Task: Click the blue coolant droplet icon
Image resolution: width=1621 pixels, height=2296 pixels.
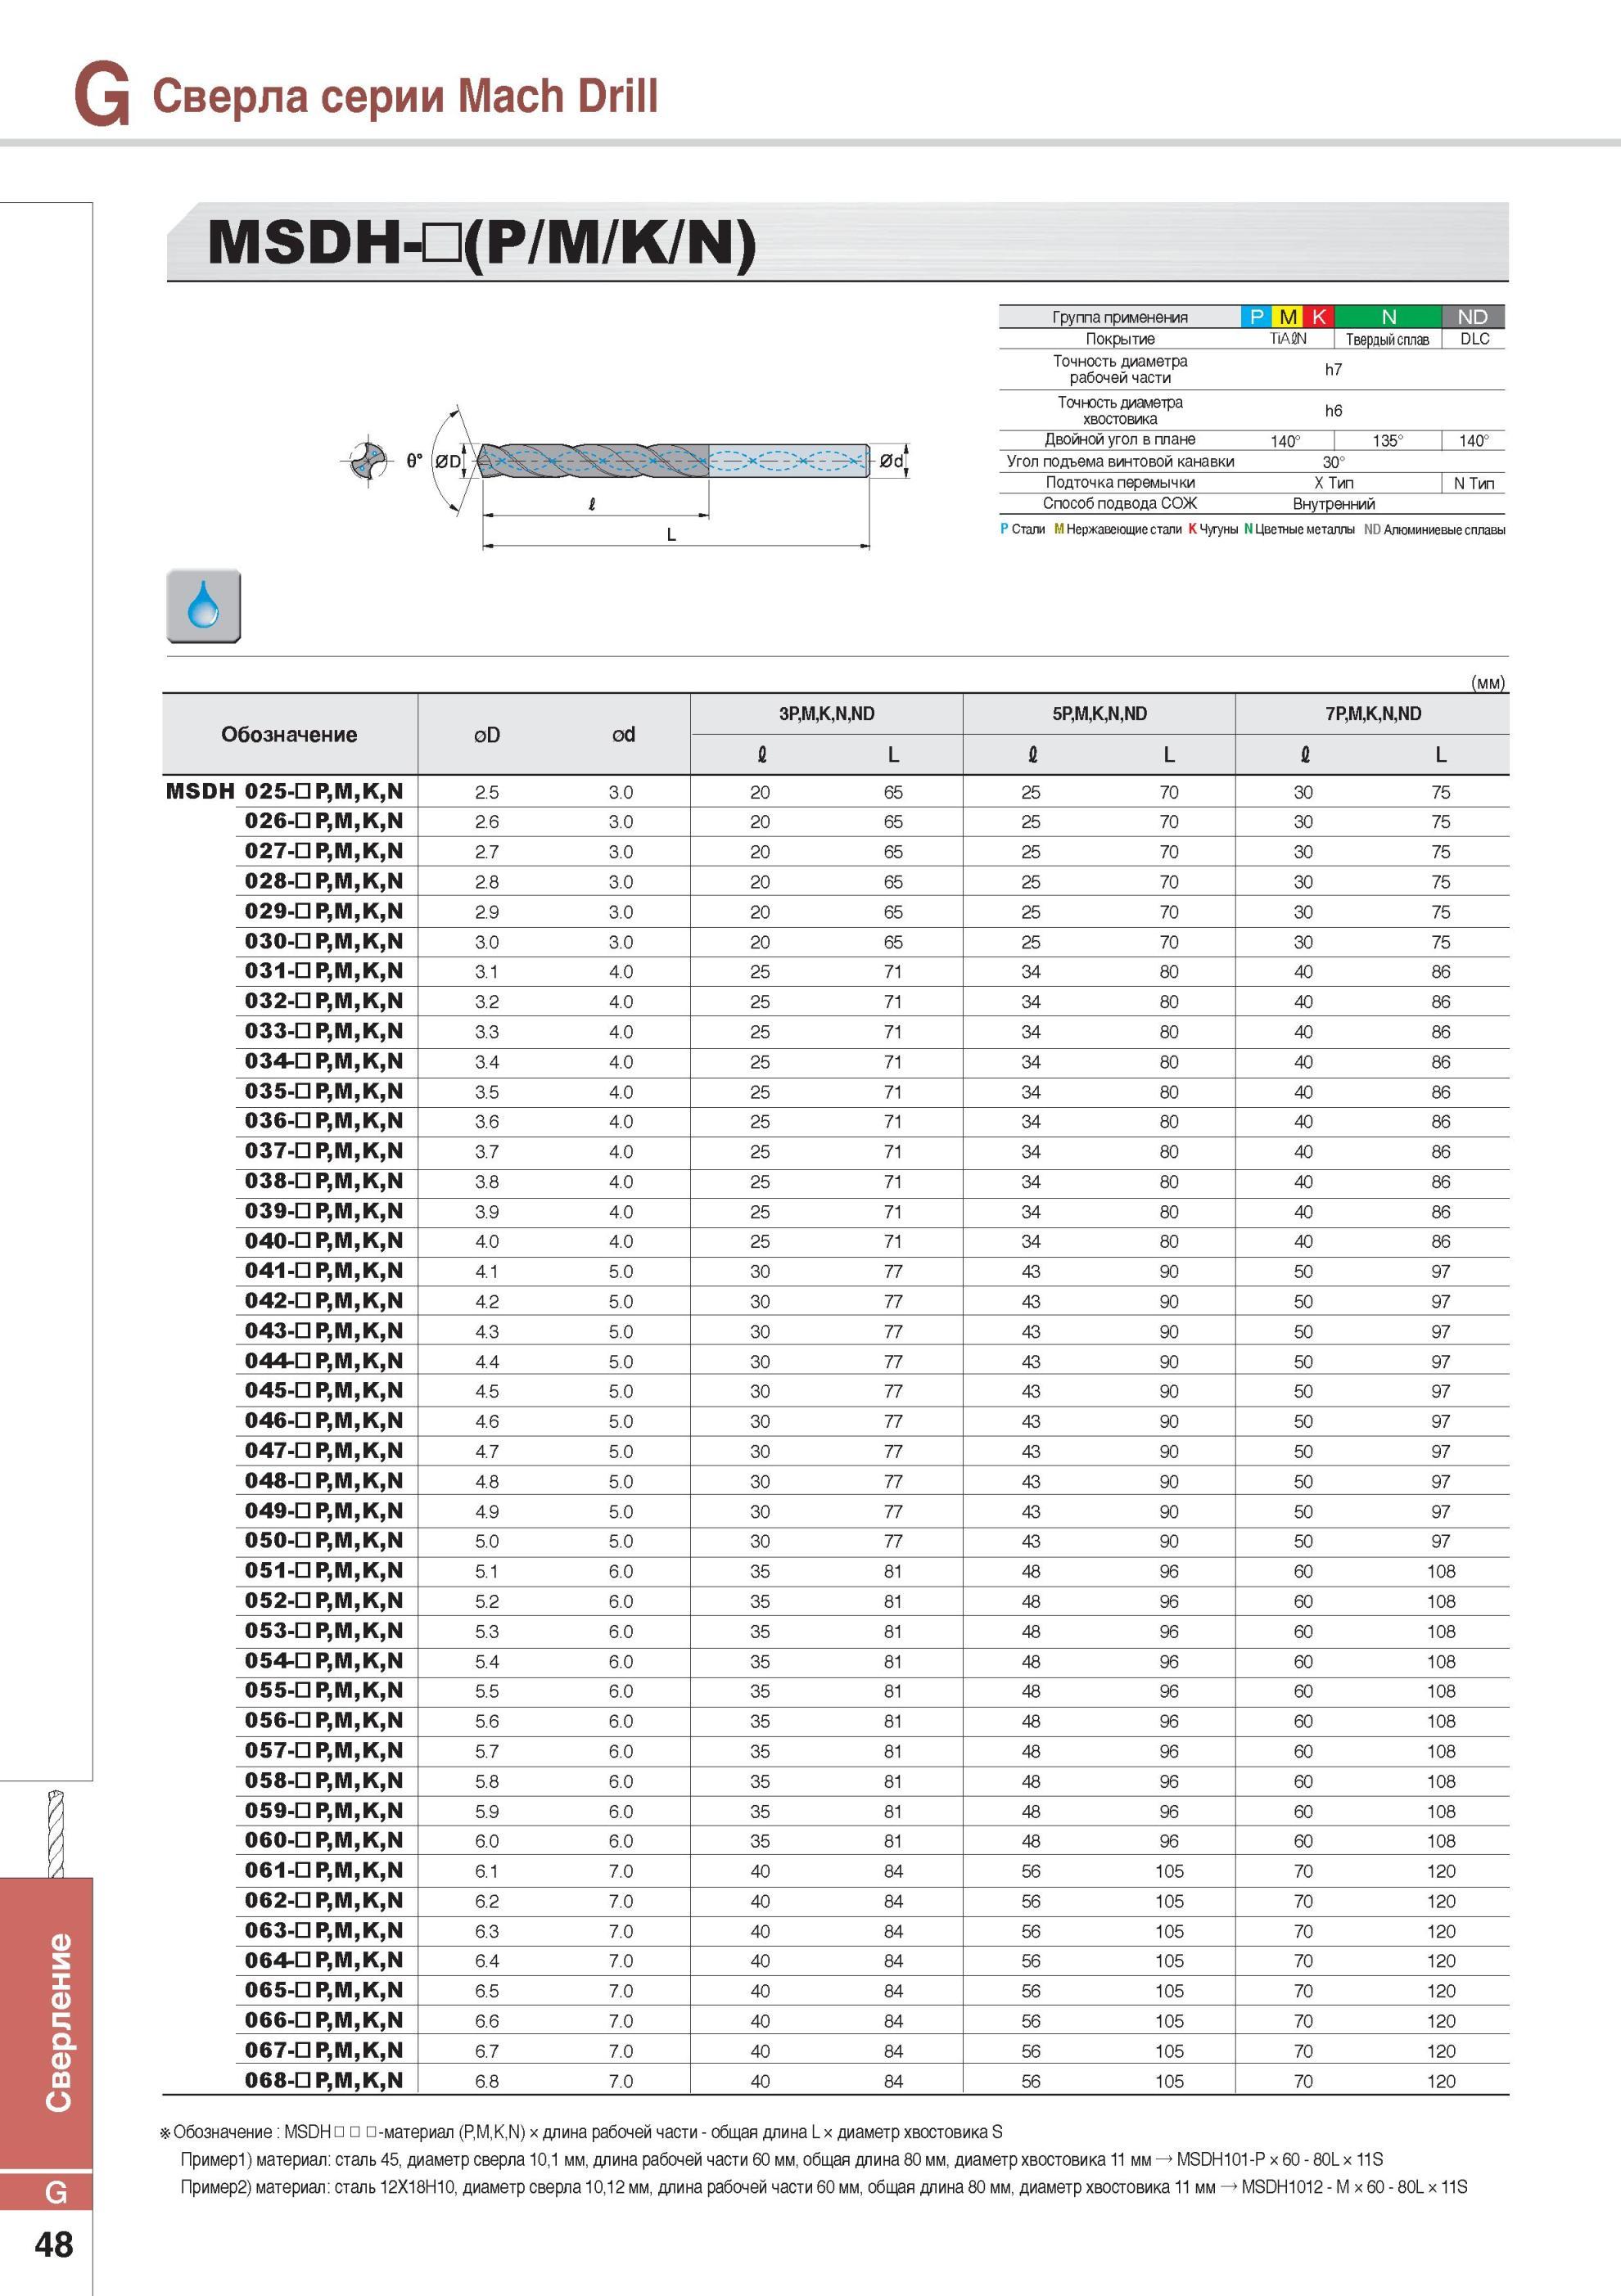Action: (x=204, y=605)
